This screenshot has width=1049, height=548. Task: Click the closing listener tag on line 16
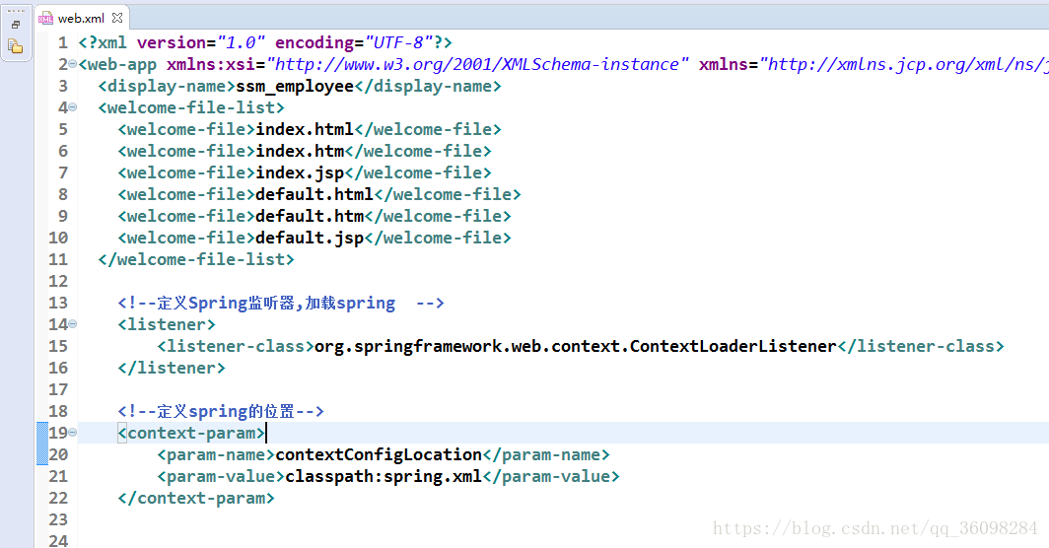coord(172,368)
